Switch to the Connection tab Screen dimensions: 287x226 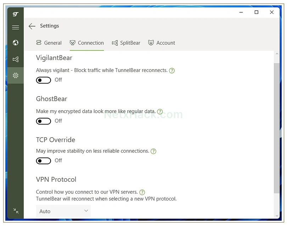(x=87, y=43)
